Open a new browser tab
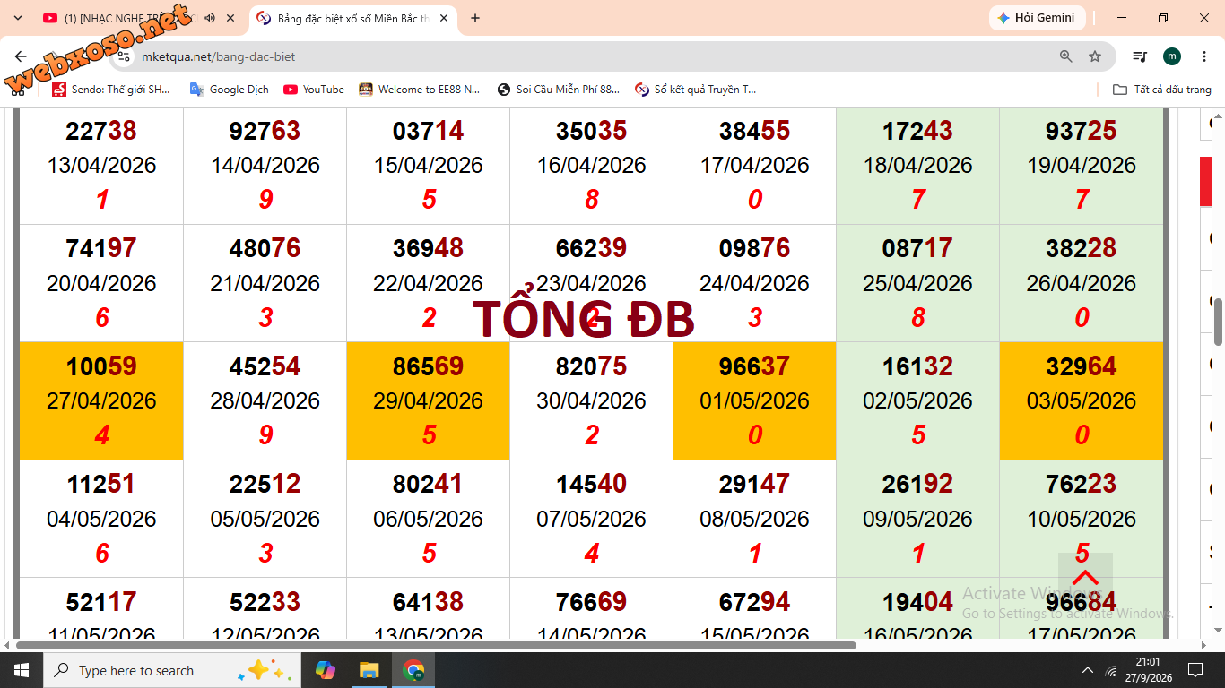 point(475,18)
